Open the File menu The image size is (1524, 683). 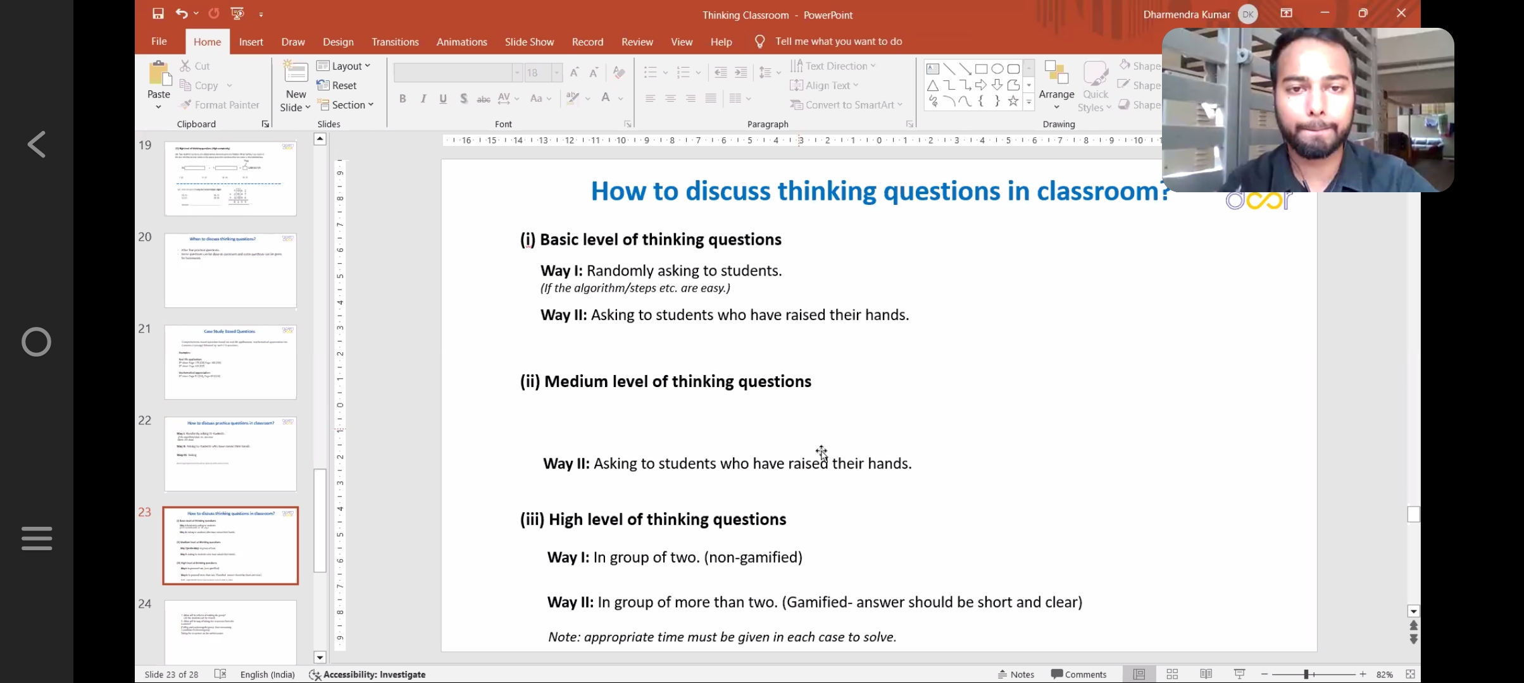tap(159, 41)
